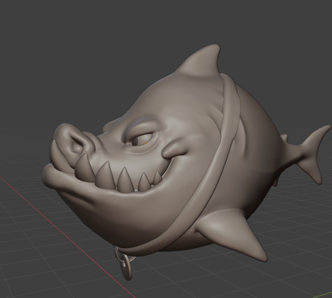Viewport: 332px width, 298px height.
Task: Click the orange origin dot on shark's eye
Action: click(x=146, y=143)
